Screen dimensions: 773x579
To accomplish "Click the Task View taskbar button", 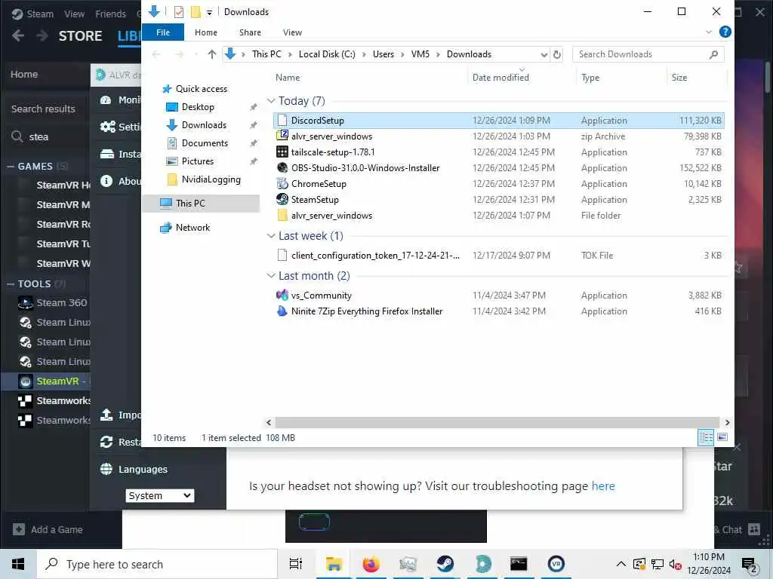I will (x=296, y=564).
